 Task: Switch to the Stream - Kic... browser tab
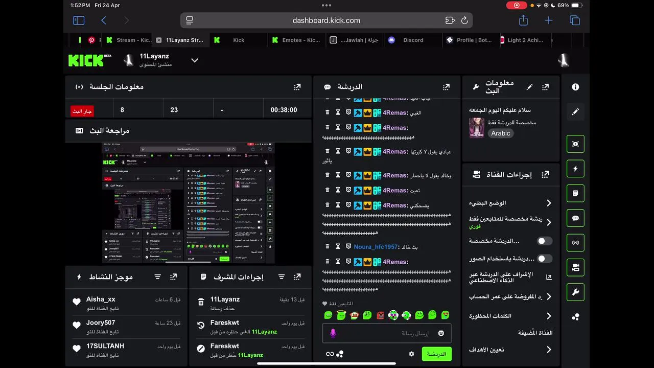click(x=129, y=40)
